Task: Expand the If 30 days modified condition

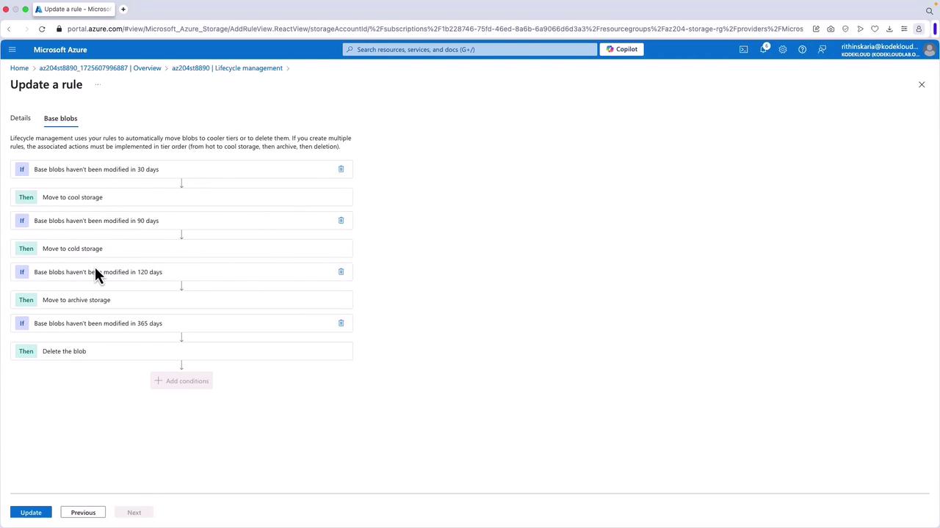Action: click(181, 169)
